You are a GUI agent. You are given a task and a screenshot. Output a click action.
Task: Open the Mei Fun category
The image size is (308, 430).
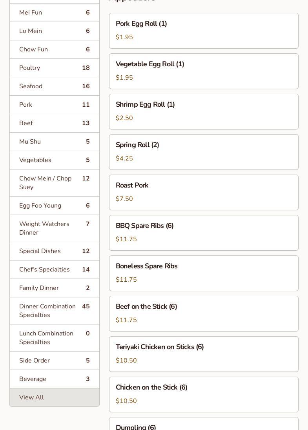(54, 13)
